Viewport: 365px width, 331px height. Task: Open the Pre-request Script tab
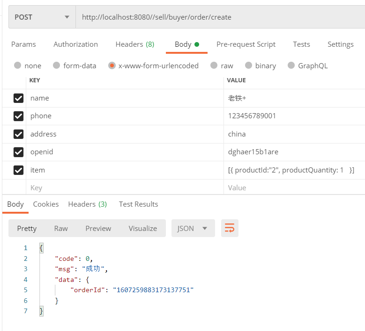[246, 44]
